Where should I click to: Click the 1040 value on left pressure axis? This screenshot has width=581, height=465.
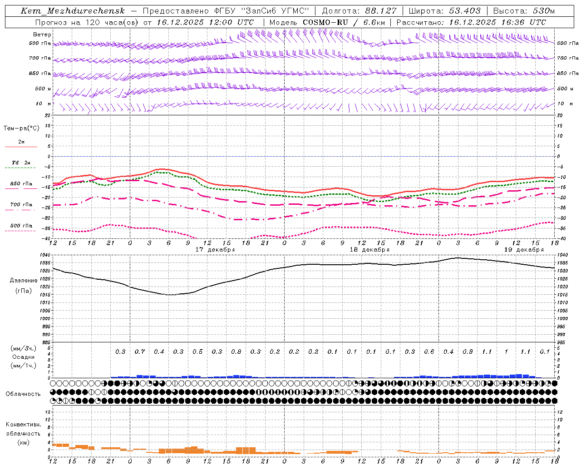click(x=44, y=255)
